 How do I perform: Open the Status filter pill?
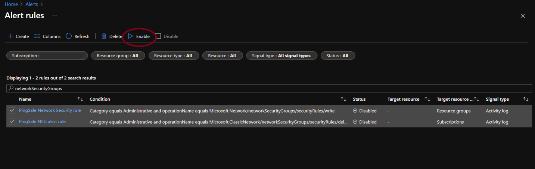point(338,56)
